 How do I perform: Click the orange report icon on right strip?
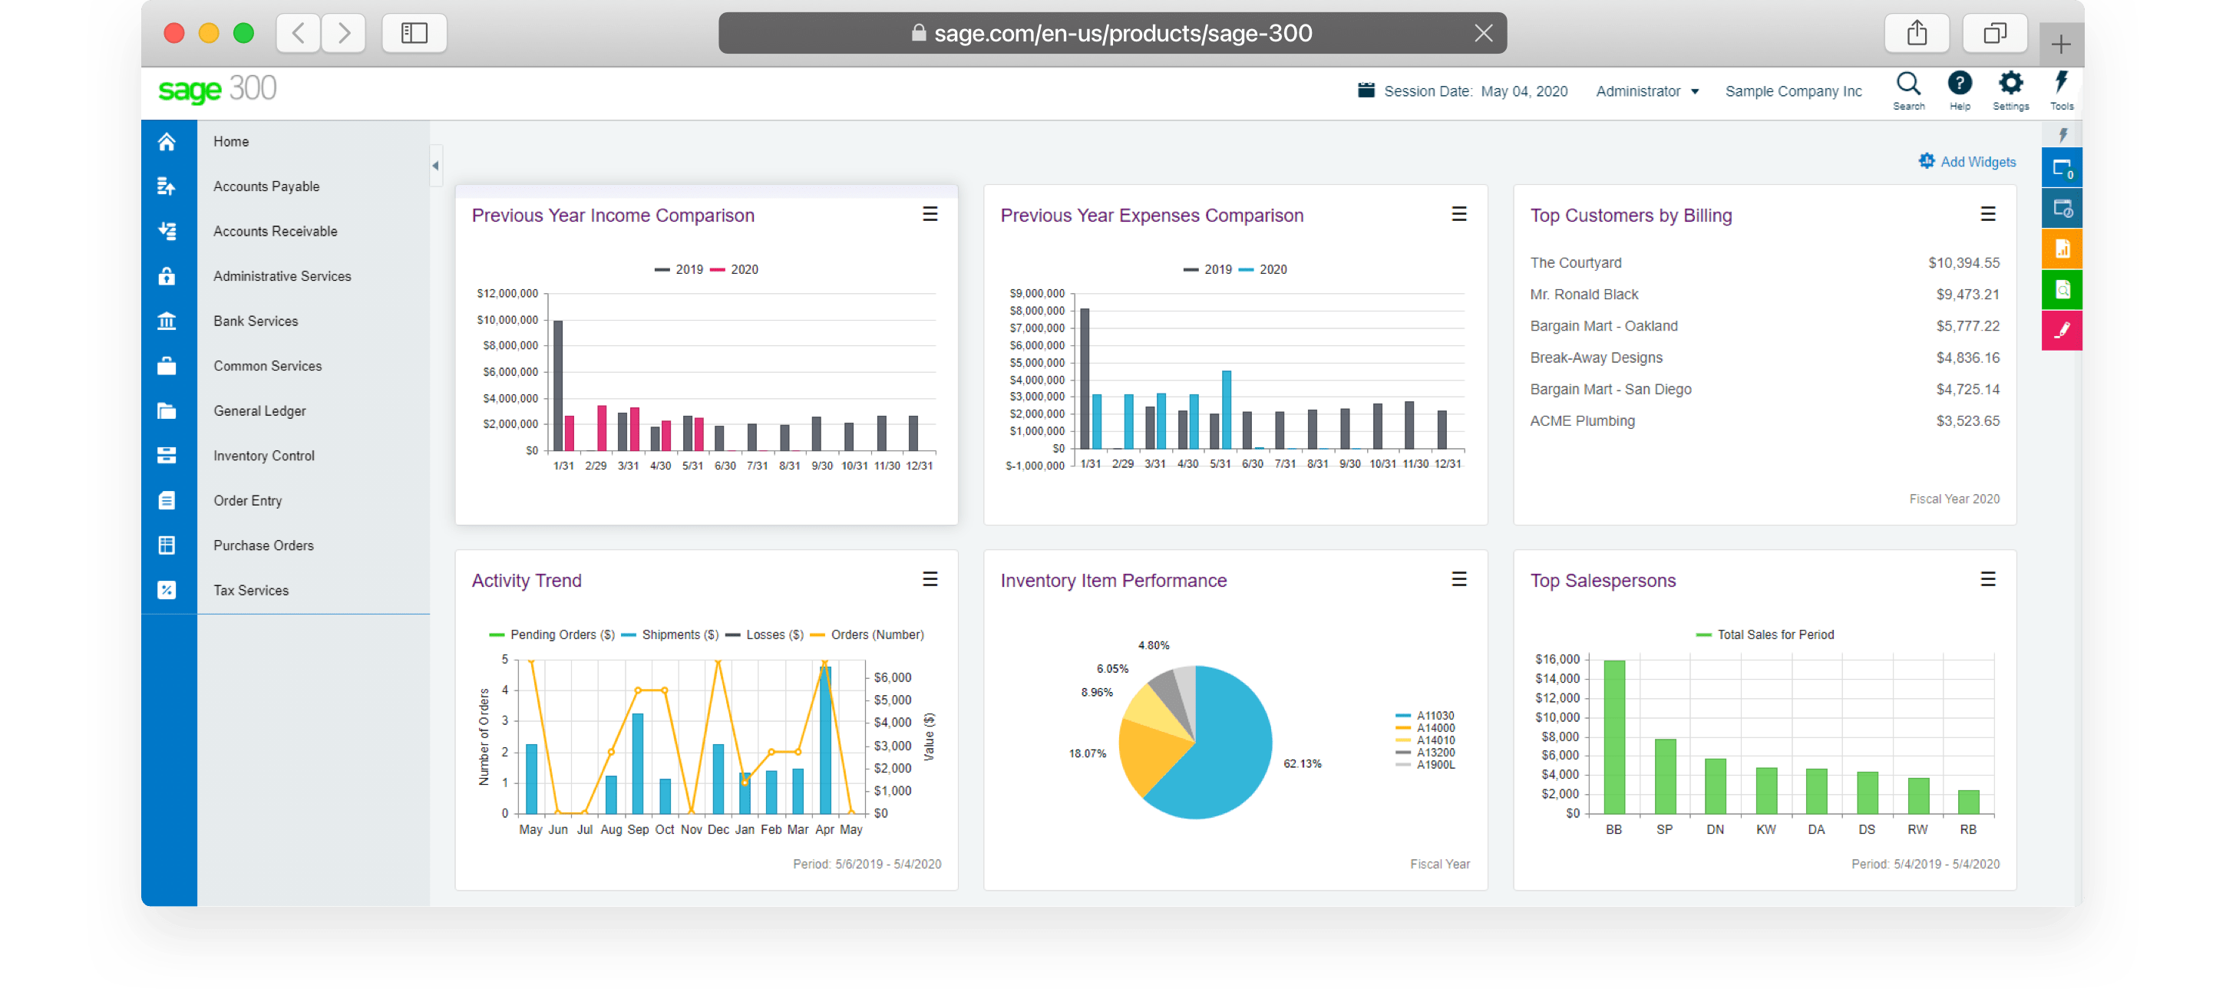[x=2062, y=249]
